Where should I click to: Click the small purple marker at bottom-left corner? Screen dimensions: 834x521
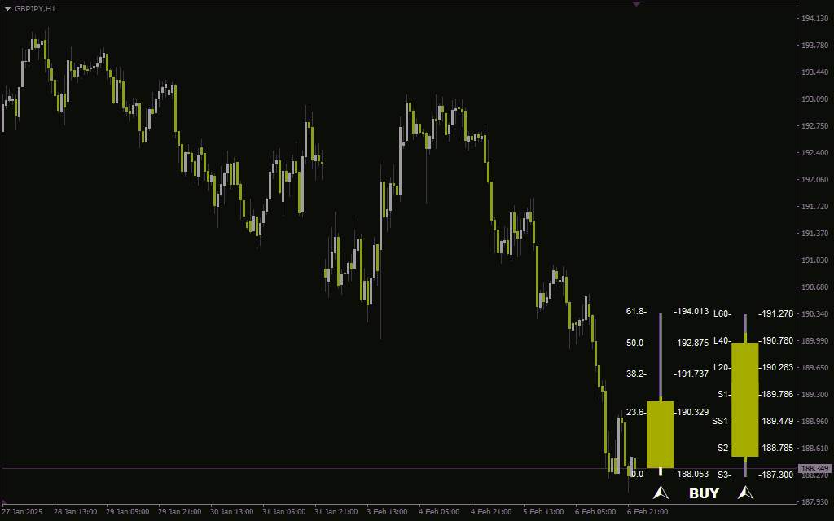(x=2, y=501)
